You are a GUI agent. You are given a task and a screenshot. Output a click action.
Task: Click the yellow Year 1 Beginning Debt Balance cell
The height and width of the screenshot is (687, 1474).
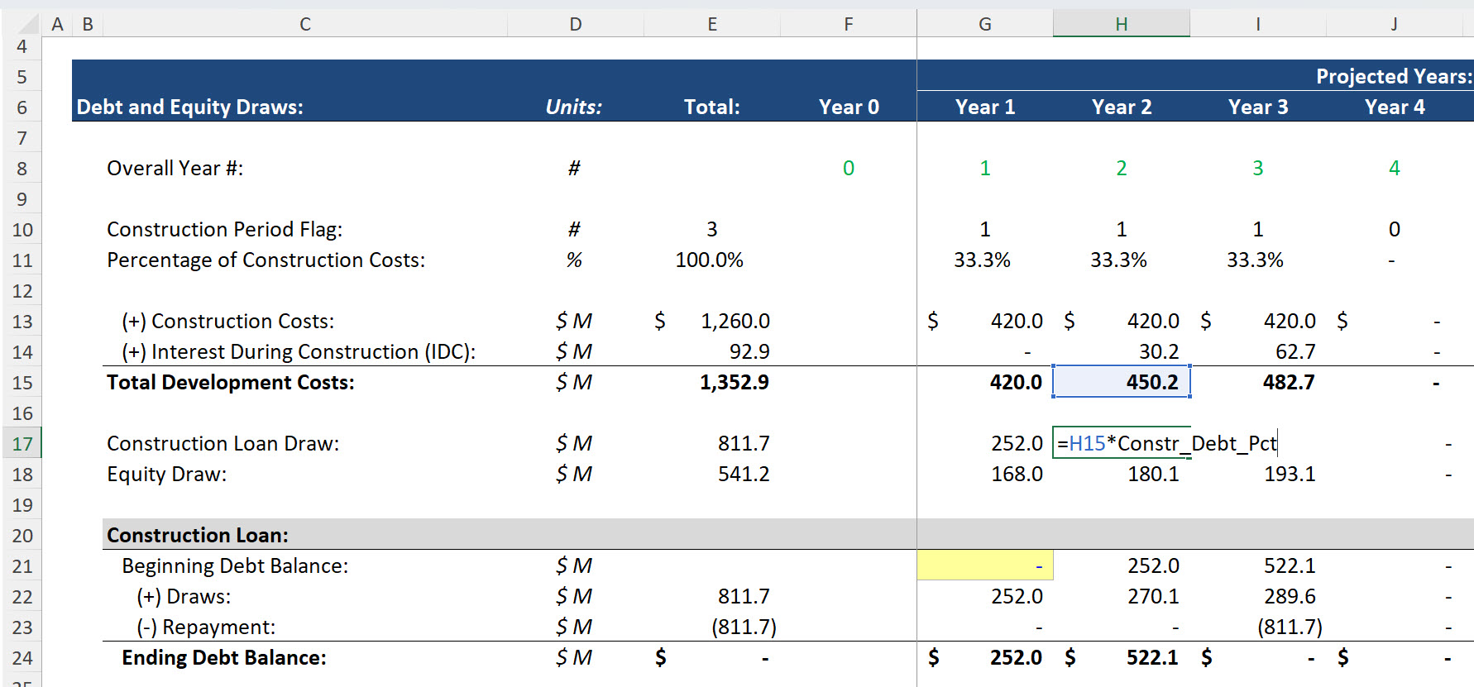point(985,566)
